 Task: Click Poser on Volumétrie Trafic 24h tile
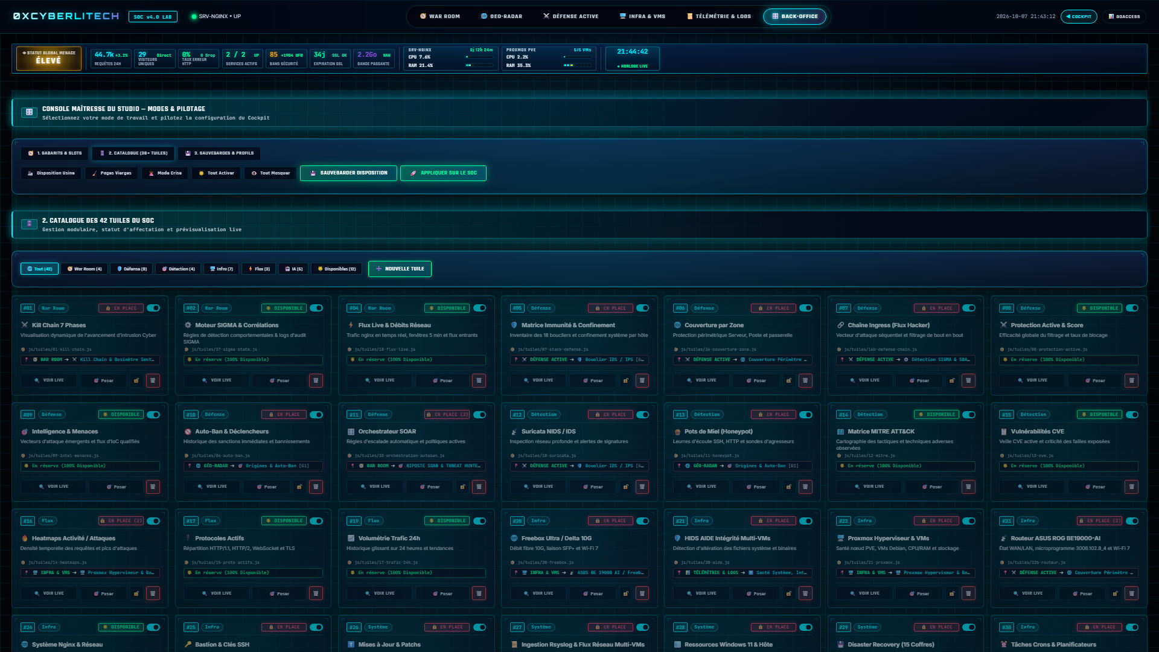[x=442, y=593]
